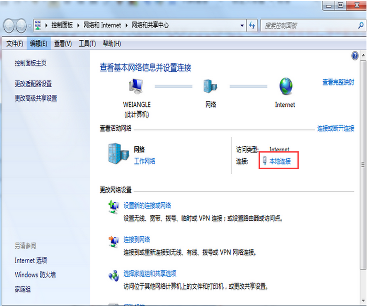Image resolution: width=367 pixels, height=306 pixels.
Task: Open Internet 选项 in sidebar
Action: (x=31, y=260)
